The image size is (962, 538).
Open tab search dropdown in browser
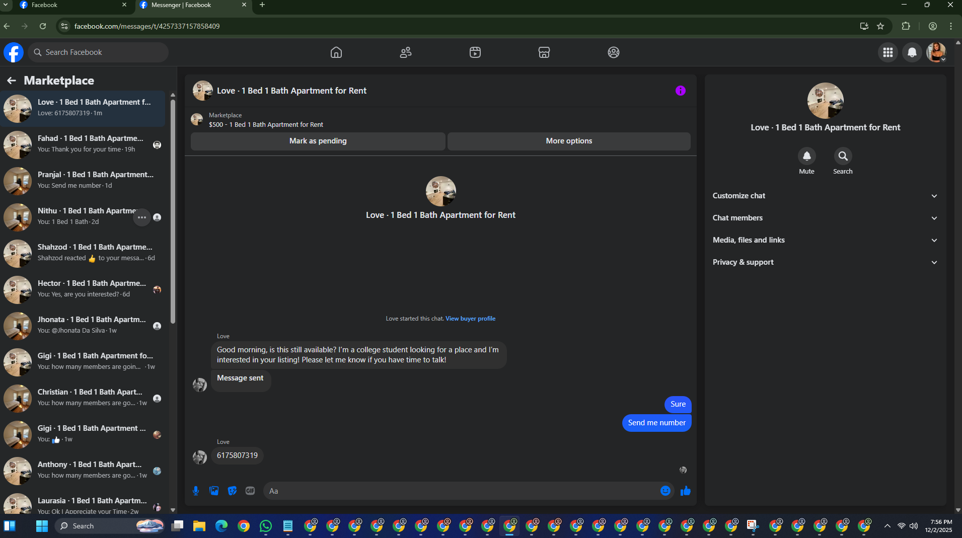coord(6,5)
